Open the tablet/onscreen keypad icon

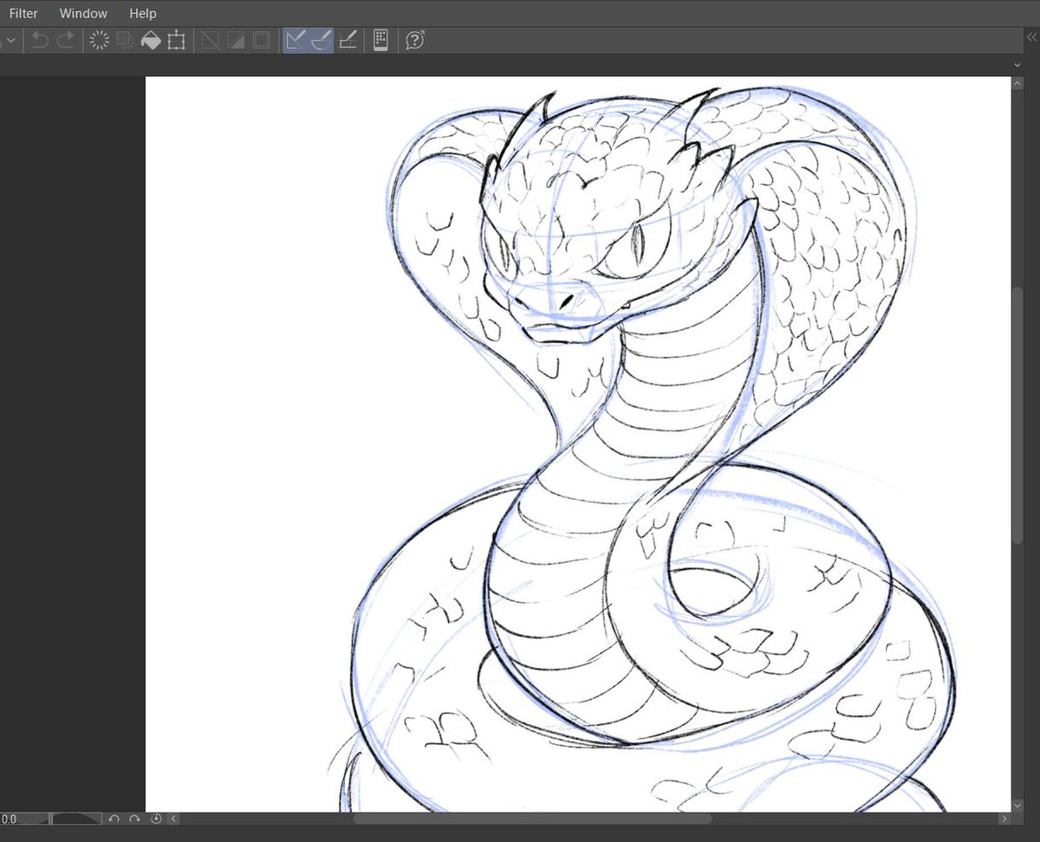point(380,40)
